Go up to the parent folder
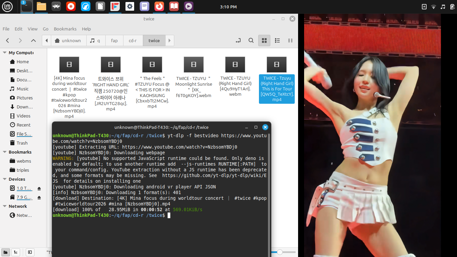This screenshot has width=457, height=257. 33,40
